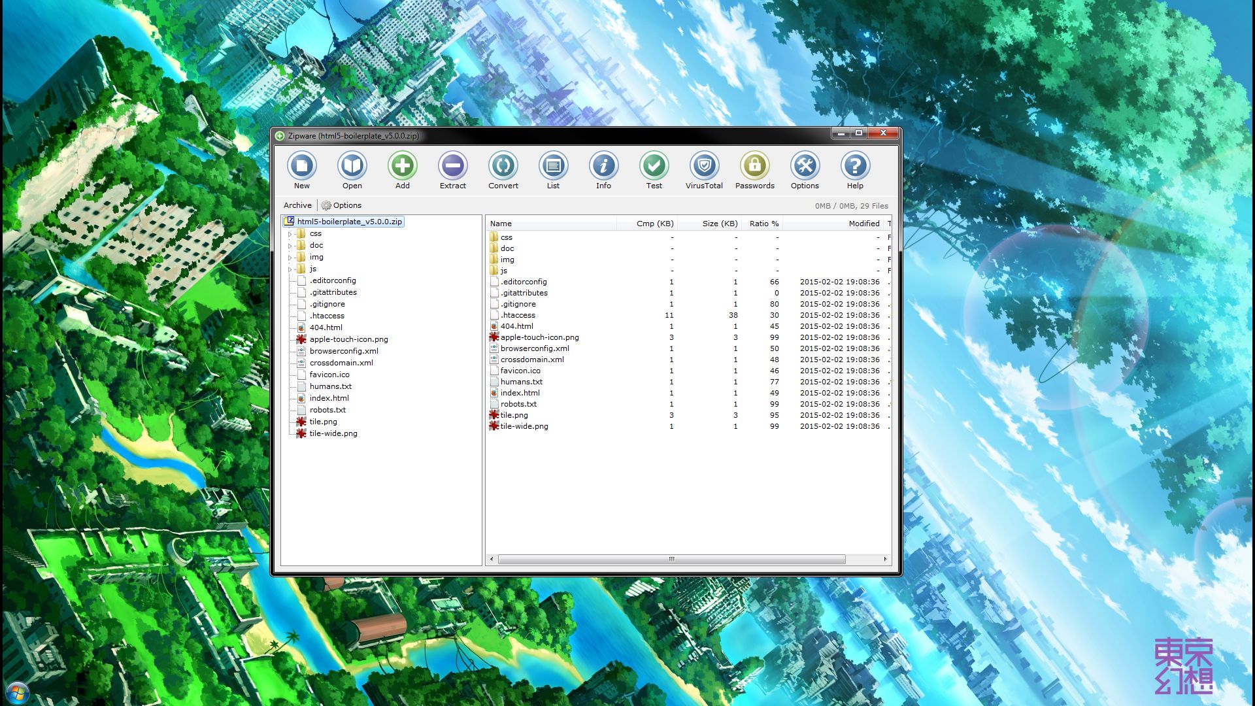The height and width of the screenshot is (706, 1255).
Task: Click the Convert archive icon
Action: [x=503, y=166]
